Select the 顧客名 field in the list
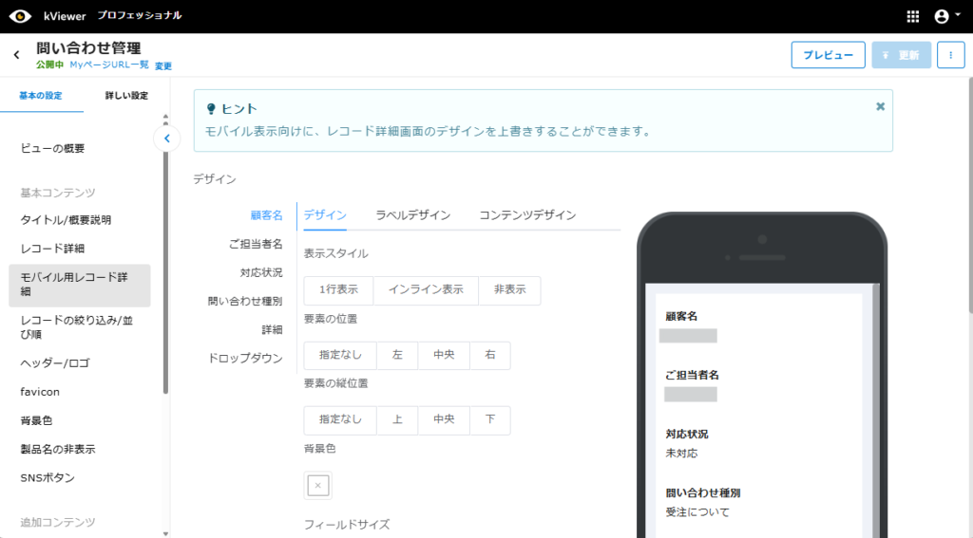 click(266, 215)
